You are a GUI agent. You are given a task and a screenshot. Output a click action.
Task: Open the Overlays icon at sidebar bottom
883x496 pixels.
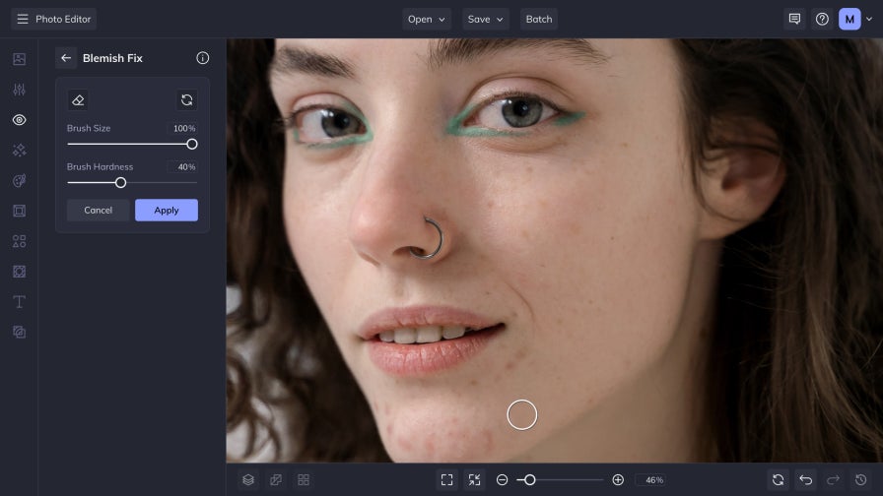pyautogui.click(x=19, y=333)
